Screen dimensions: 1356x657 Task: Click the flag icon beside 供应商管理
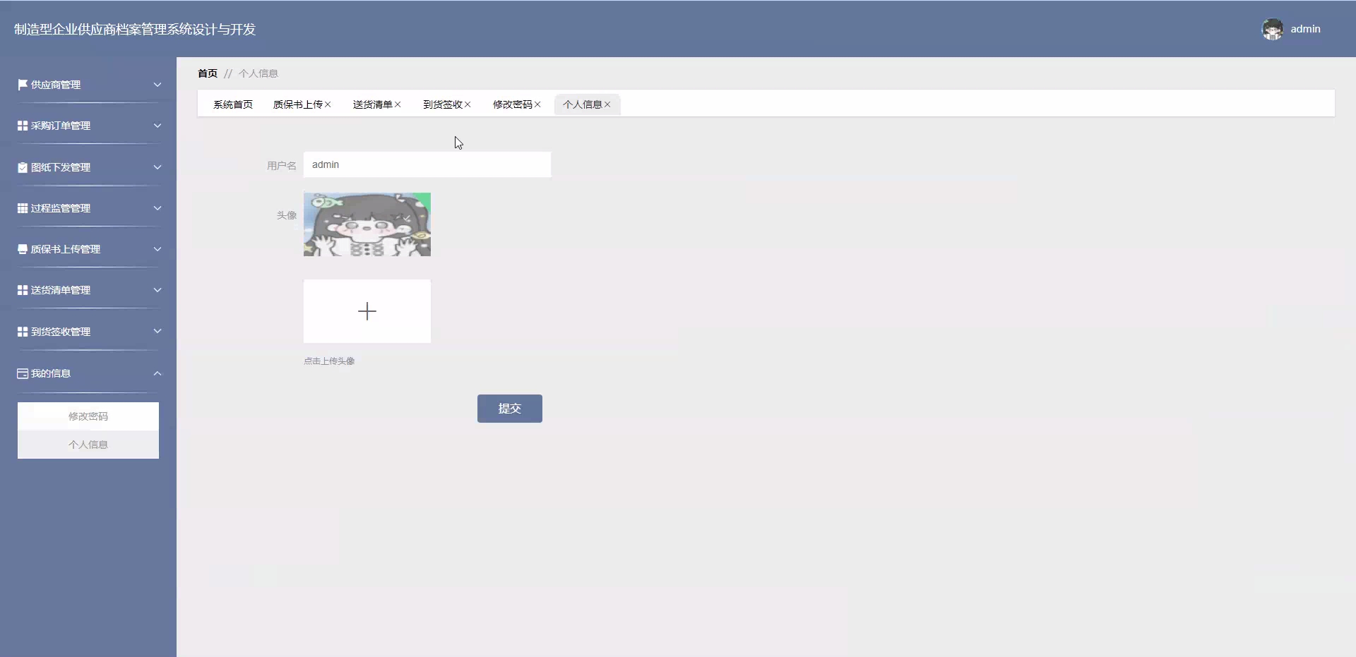23,85
